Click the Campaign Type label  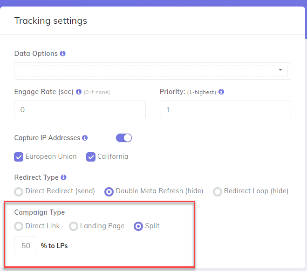[x=40, y=212]
